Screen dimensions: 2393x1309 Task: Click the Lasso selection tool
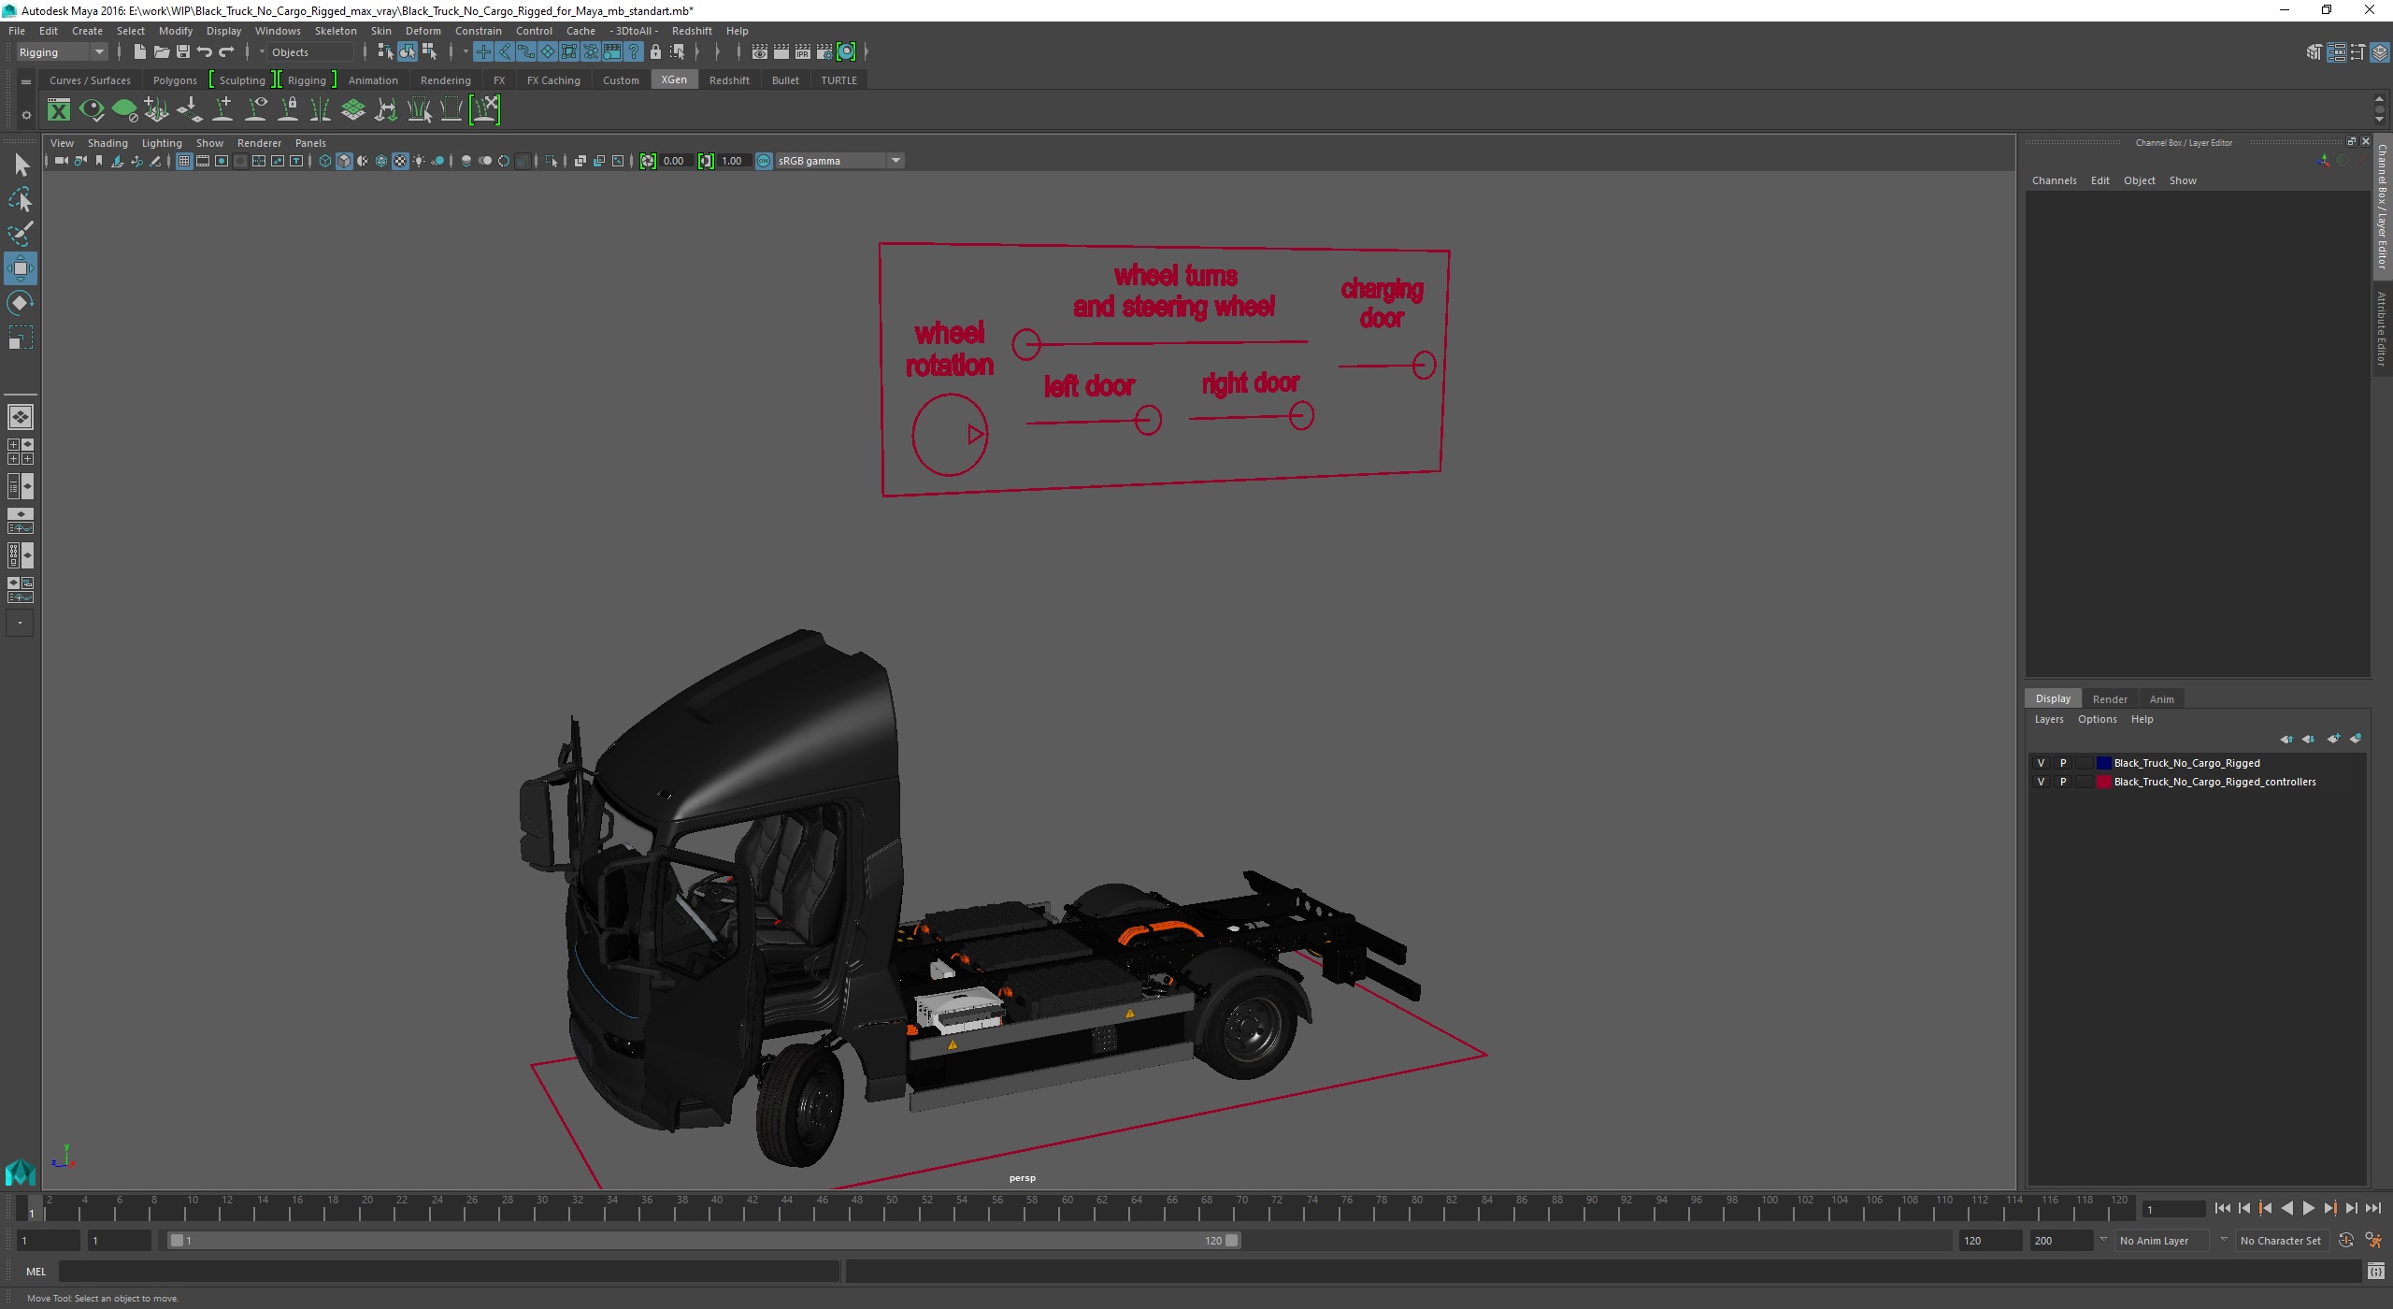pyautogui.click(x=21, y=198)
